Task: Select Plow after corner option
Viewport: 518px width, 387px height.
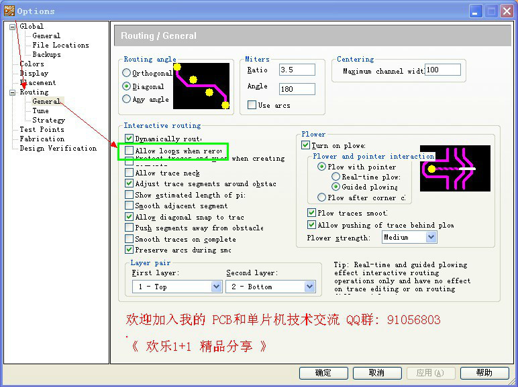Action: pos(321,198)
